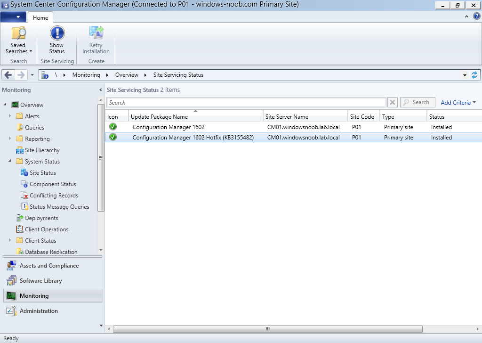The height and width of the screenshot is (343, 482).
Task: Click Site Servicing Status in the breadcrumb
Action: coord(178,75)
